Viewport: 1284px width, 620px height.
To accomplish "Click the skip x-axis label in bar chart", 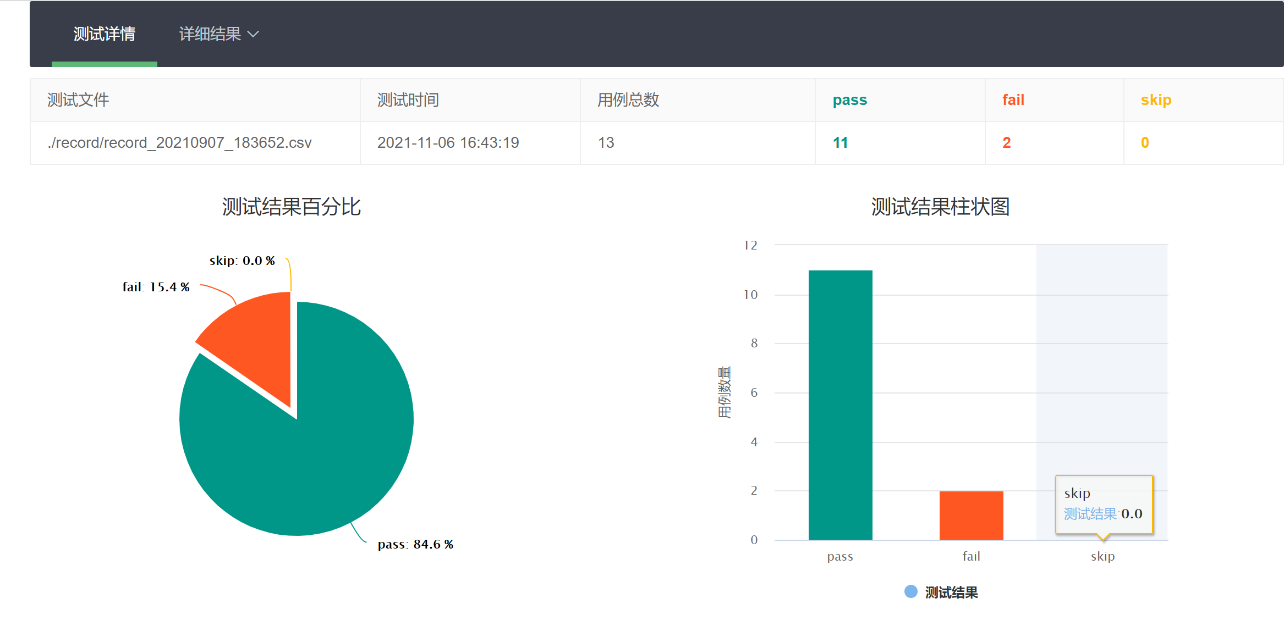I will (1102, 556).
